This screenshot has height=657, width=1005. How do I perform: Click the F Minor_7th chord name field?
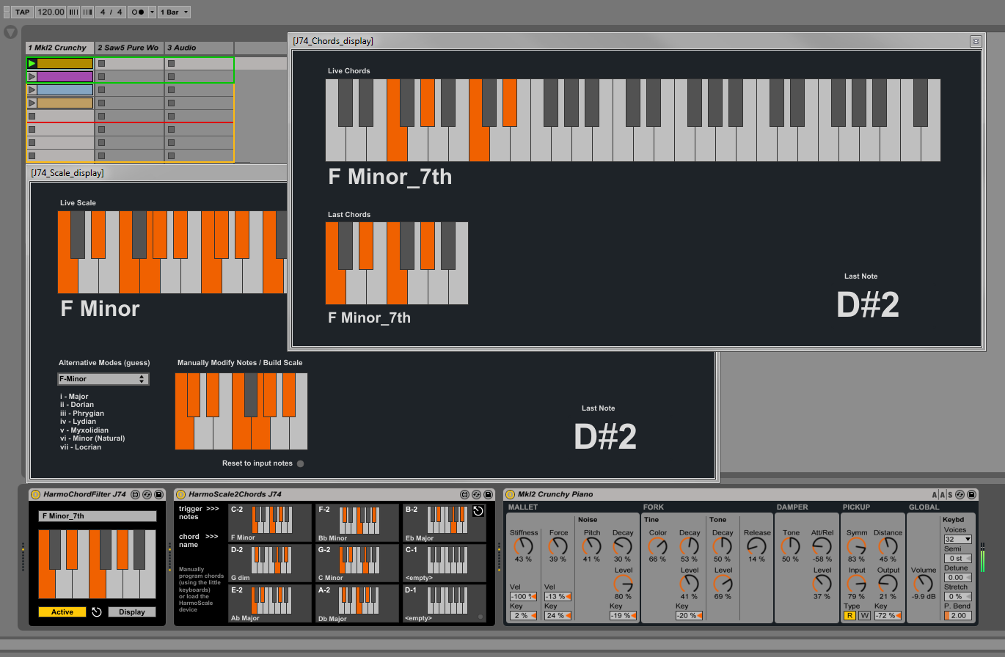tap(98, 516)
